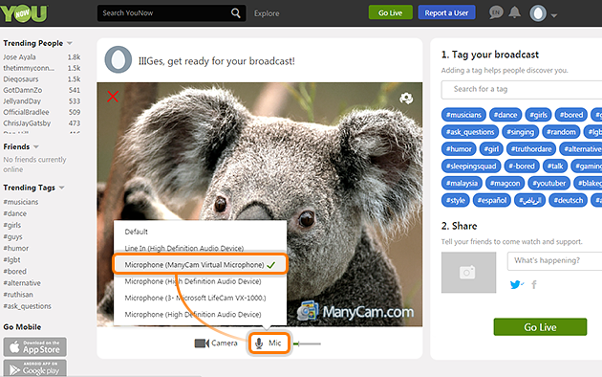This screenshot has height=377, width=602.
Task: Select the #singing tag pill
Action: (520, 132)
